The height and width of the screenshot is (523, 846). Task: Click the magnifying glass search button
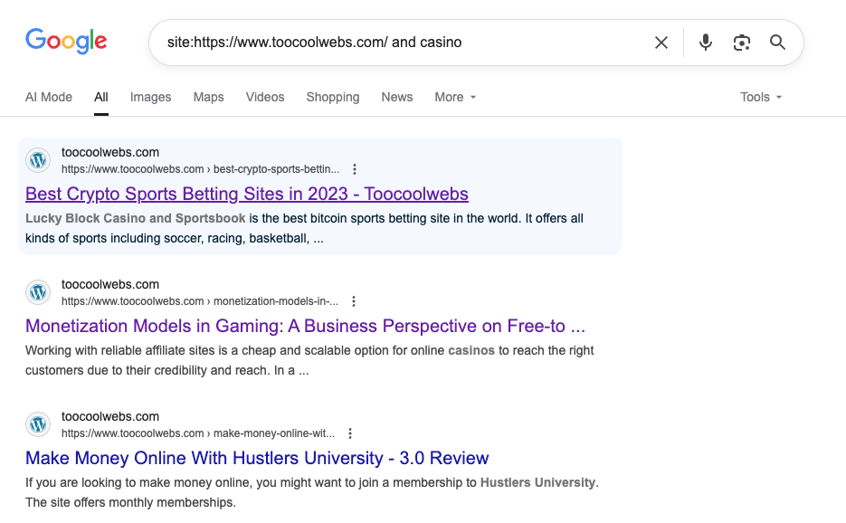click(777, 43)
